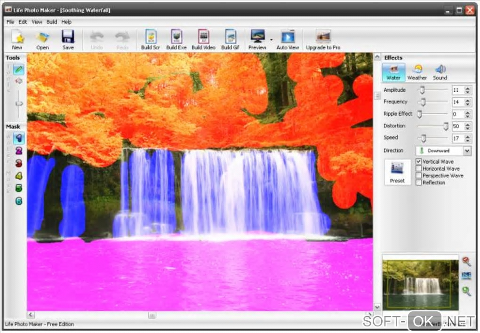Enable the Horizontal Wave checkbox

pyautogui.click(x=418, y=168)
